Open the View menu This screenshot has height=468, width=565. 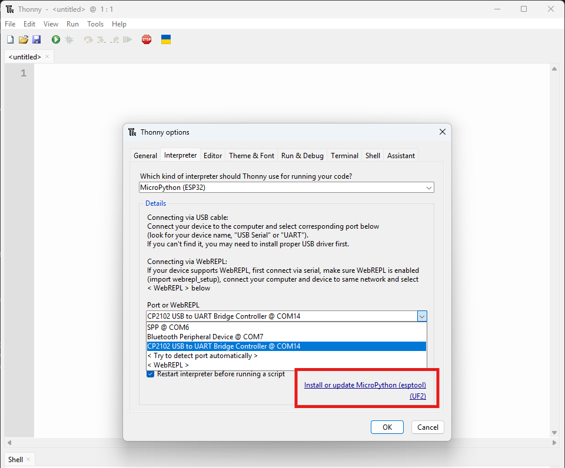[x=51, y=24]
